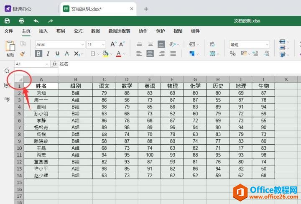301x204 pixels.
Task: Click the Paste (粘贴) button
Action: coord(10,48)
